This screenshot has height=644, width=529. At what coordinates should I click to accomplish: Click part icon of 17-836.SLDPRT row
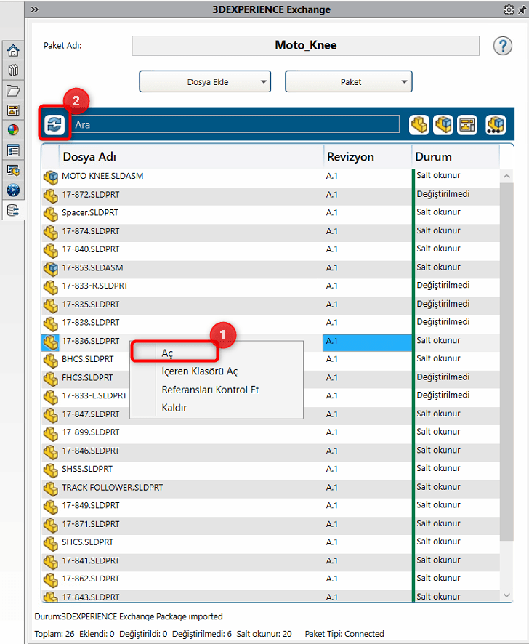point(51,342)
